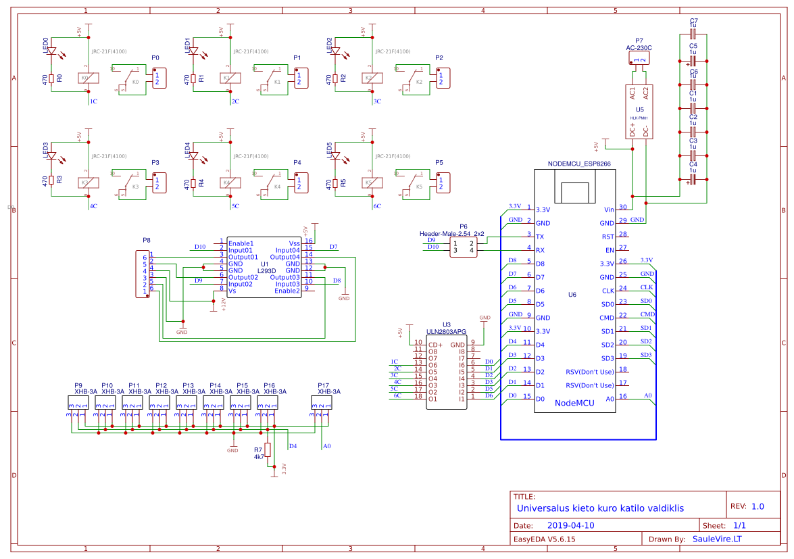
Task: Click the Vin pin label on NodeMCU
Action: coord(609,210)
